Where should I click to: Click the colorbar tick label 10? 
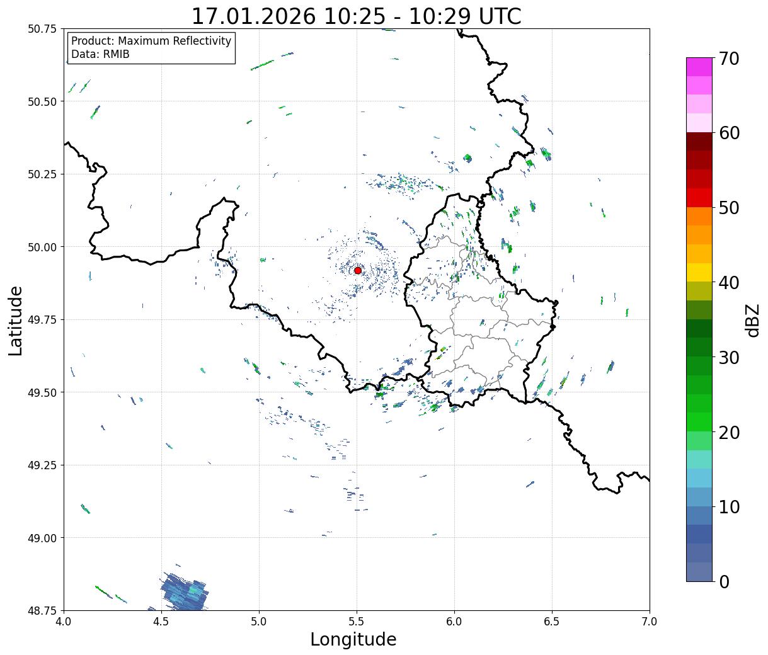729,506
